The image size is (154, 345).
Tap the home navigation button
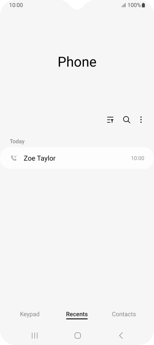pos(78,335)
